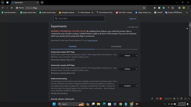Click the #enable-benchmarking anchor link
This screenshot has height=107, width=191.
[59, 93]
